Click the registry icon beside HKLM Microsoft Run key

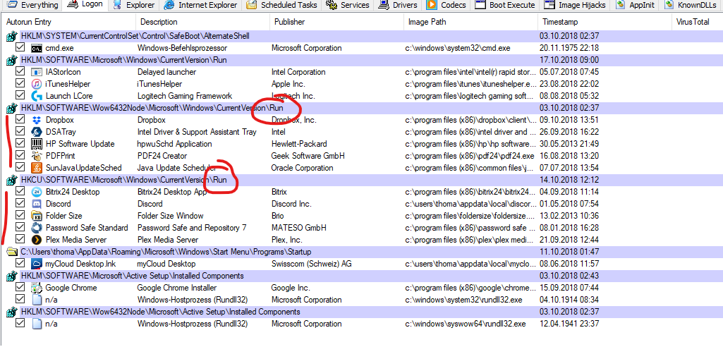(x=11, y=61)
